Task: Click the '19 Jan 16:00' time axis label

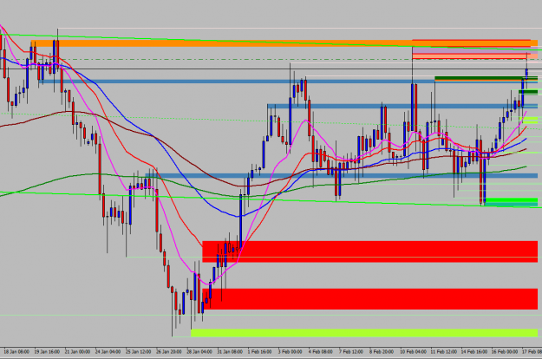Action: [47, 352]
